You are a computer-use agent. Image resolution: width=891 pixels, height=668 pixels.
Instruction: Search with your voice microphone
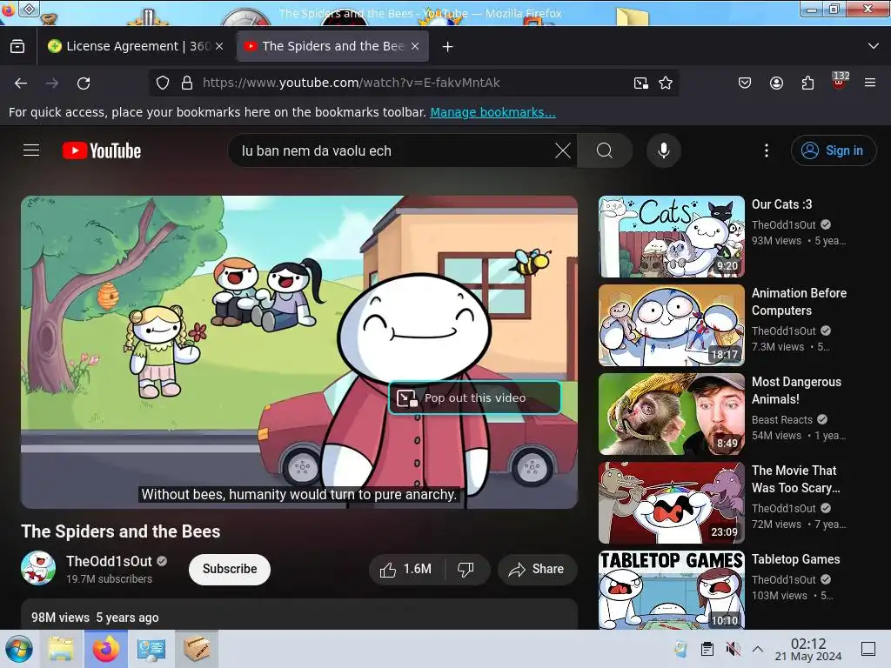pos(663,150)
